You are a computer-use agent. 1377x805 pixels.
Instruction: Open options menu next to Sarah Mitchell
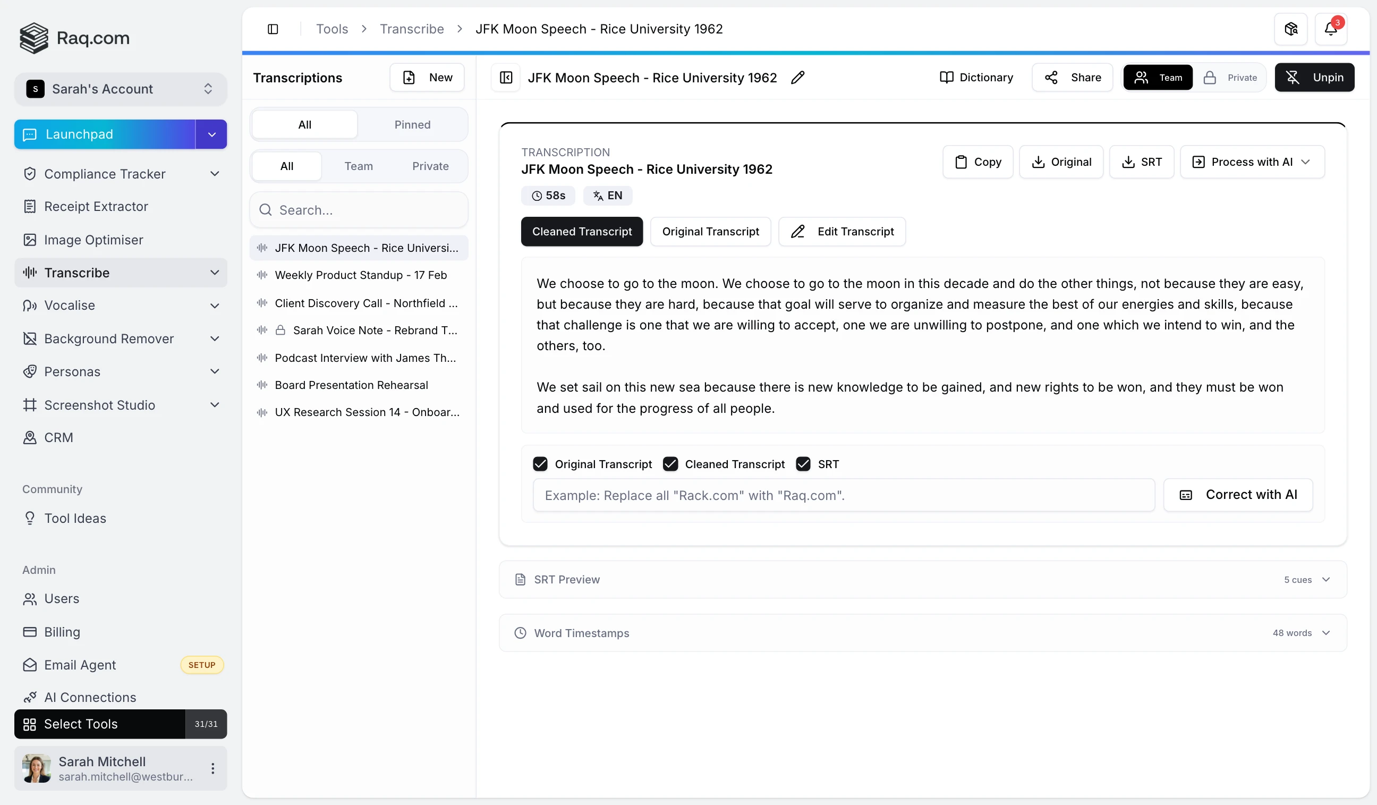coord(213,768)
